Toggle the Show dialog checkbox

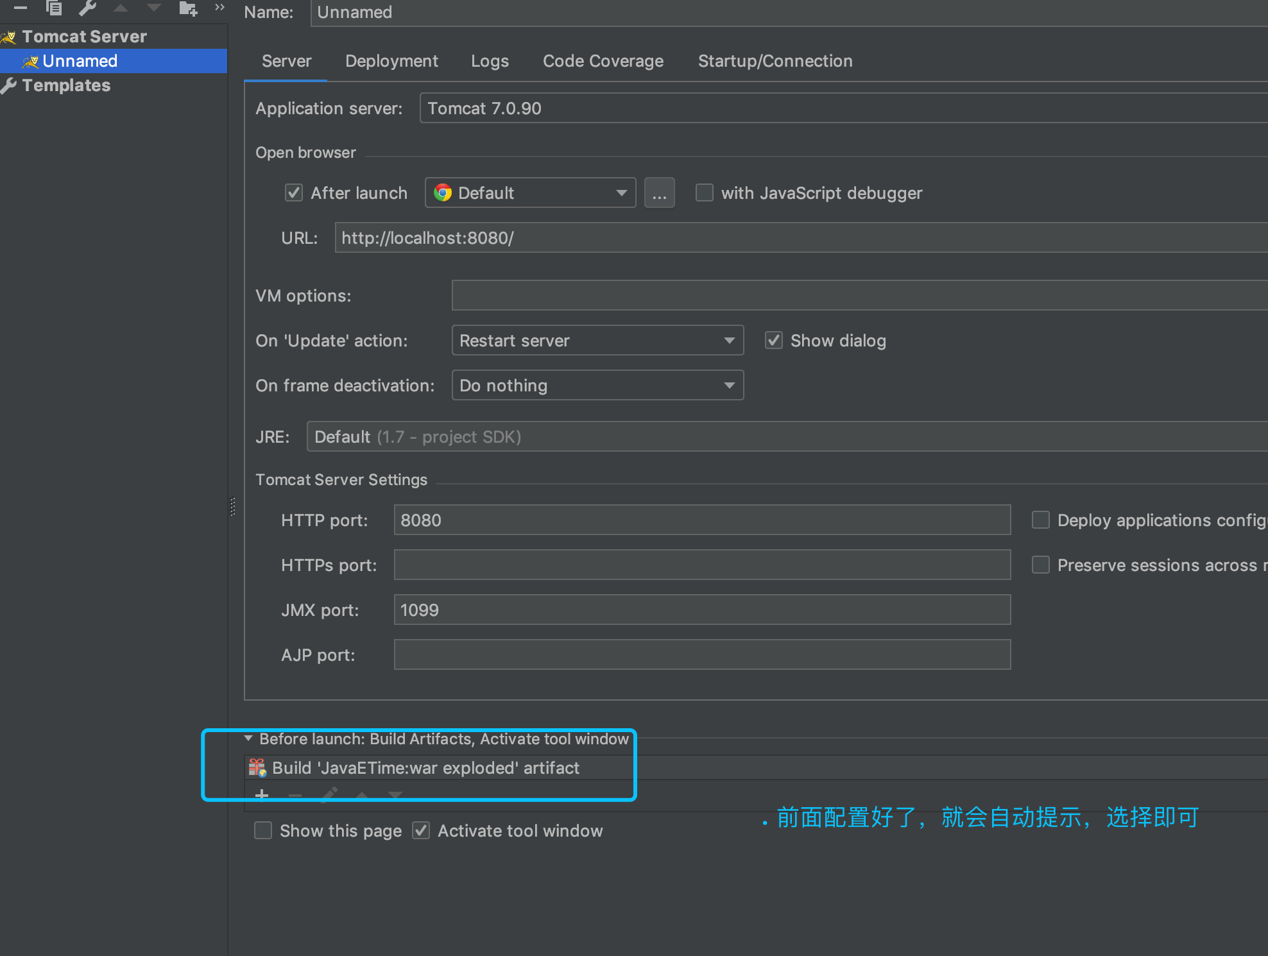(774, 341)
